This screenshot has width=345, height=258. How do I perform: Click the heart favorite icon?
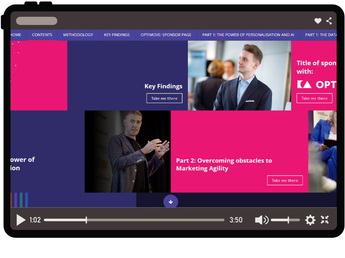[318, 21]
